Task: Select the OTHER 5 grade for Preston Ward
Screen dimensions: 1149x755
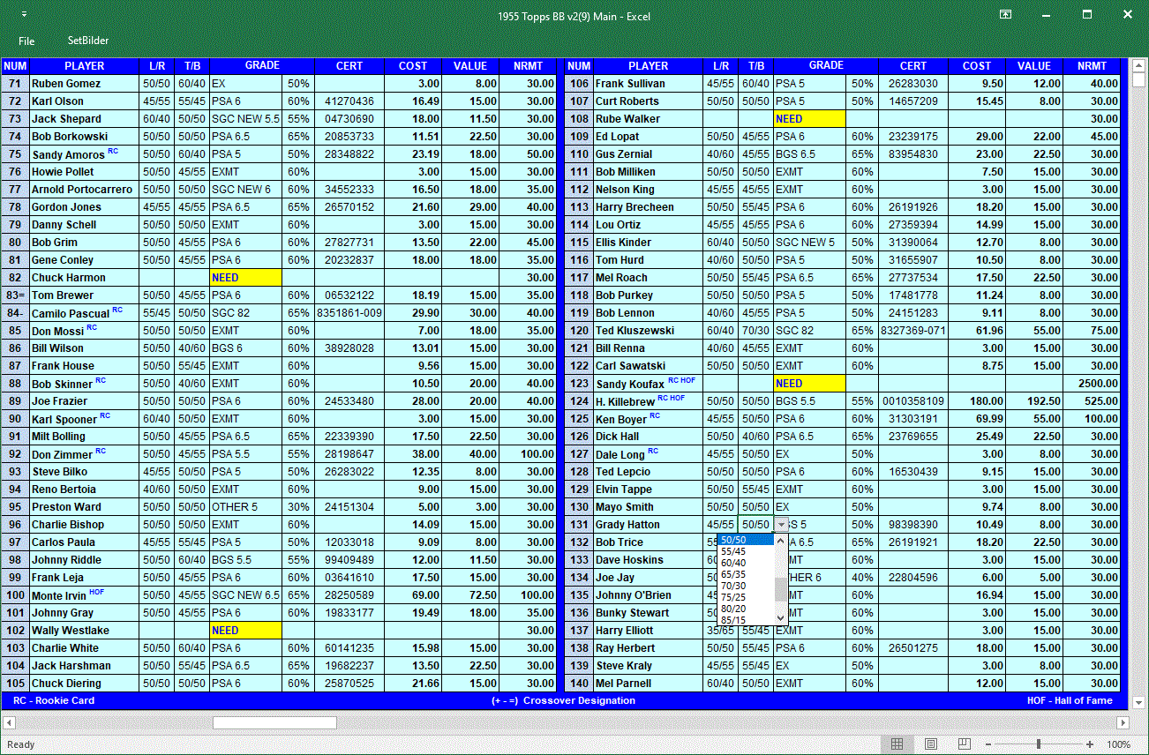Action: click(x=245, y=507)
